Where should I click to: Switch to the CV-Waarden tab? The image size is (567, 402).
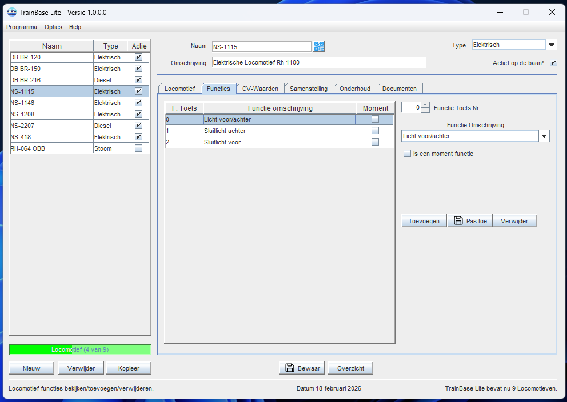tap(260, 89)
